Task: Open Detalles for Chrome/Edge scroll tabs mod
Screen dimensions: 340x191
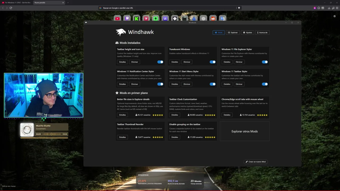Action: click(x=227, y=115)
